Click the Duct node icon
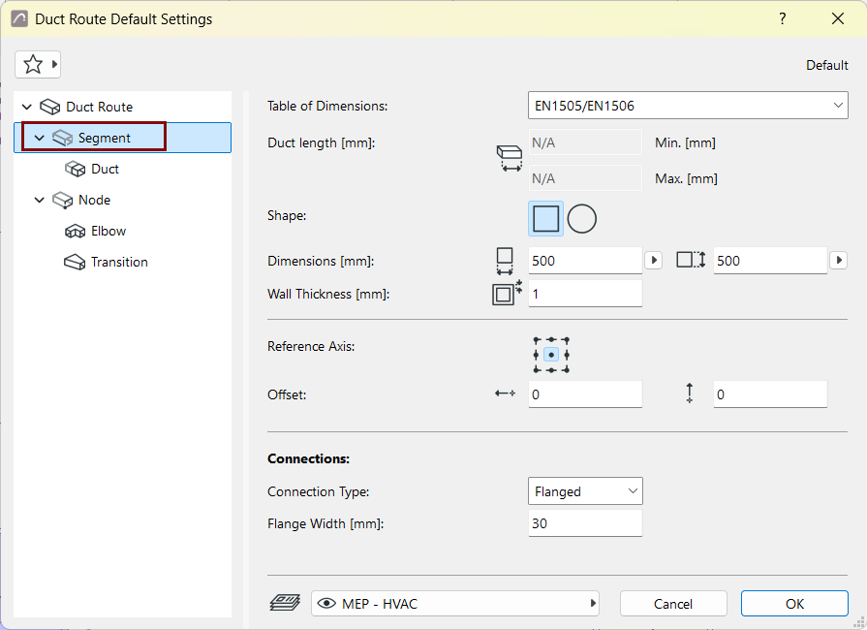867x630 pixels. point(76,169)
